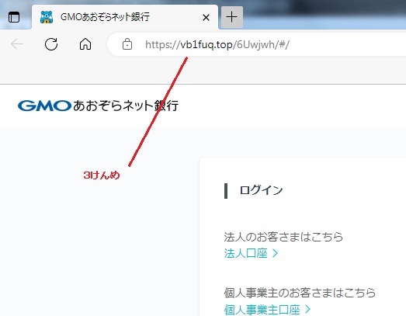Open a new tab with plus button
This screenshot has height=316, width=406.
click(232, 17)
